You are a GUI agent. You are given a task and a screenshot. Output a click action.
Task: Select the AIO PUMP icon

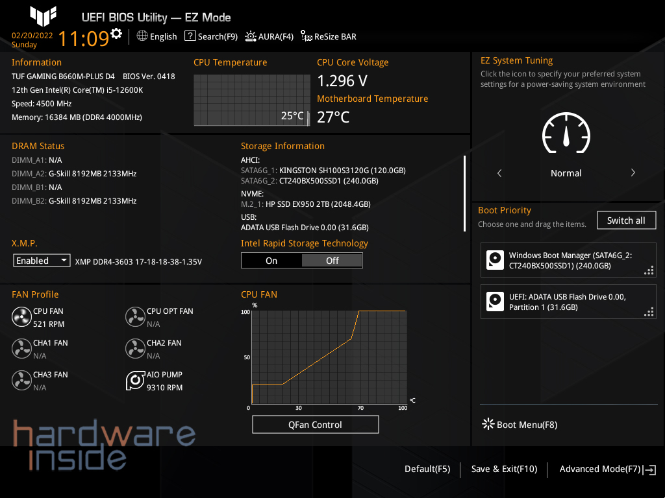coord(135,380)
